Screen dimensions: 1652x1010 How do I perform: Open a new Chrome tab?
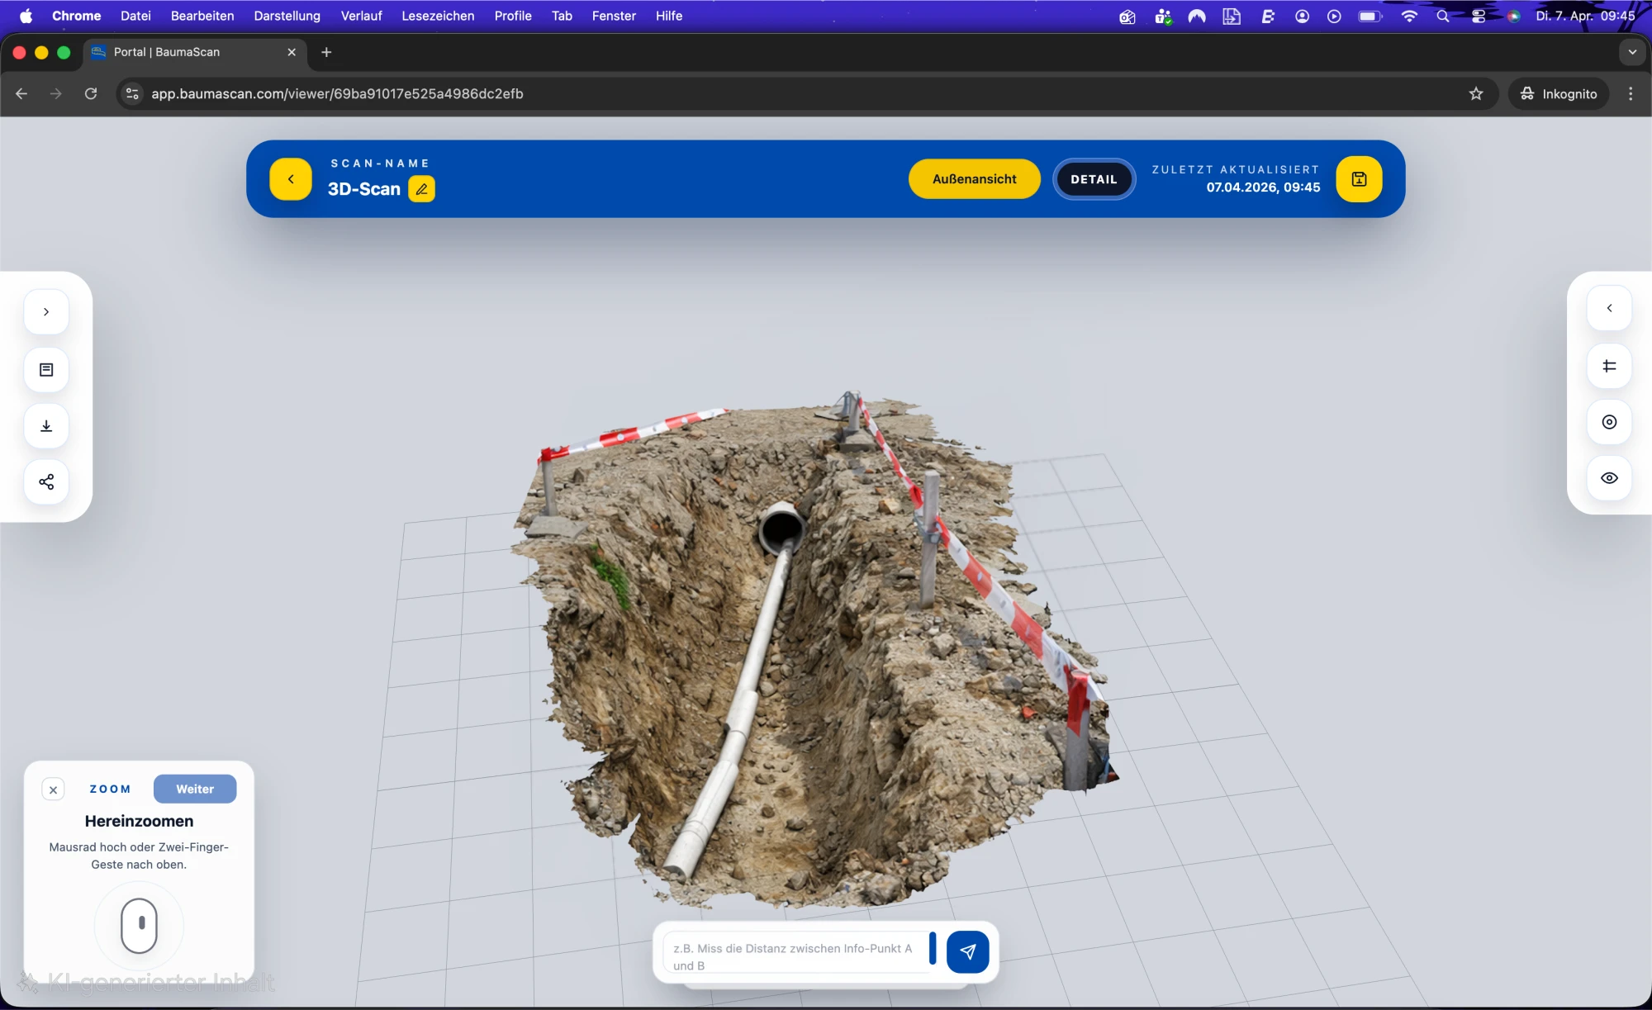tap(326, 52)
